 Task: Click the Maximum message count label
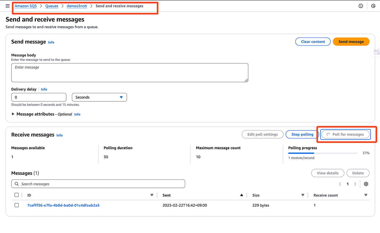tap(218, 148)
